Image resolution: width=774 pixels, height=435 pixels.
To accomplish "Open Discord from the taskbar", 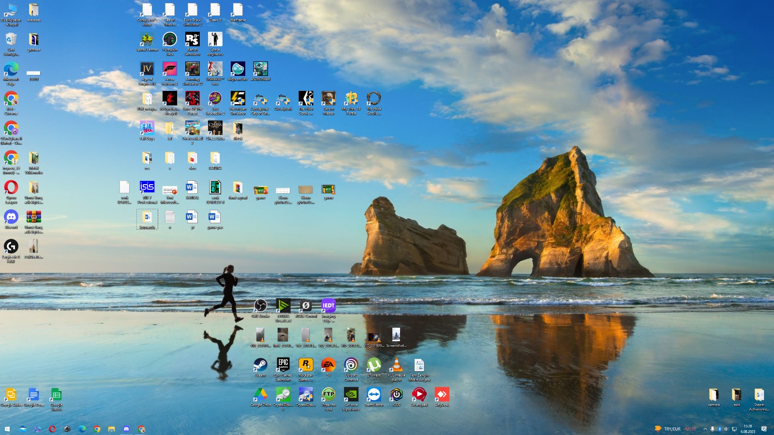I will 127,429.
